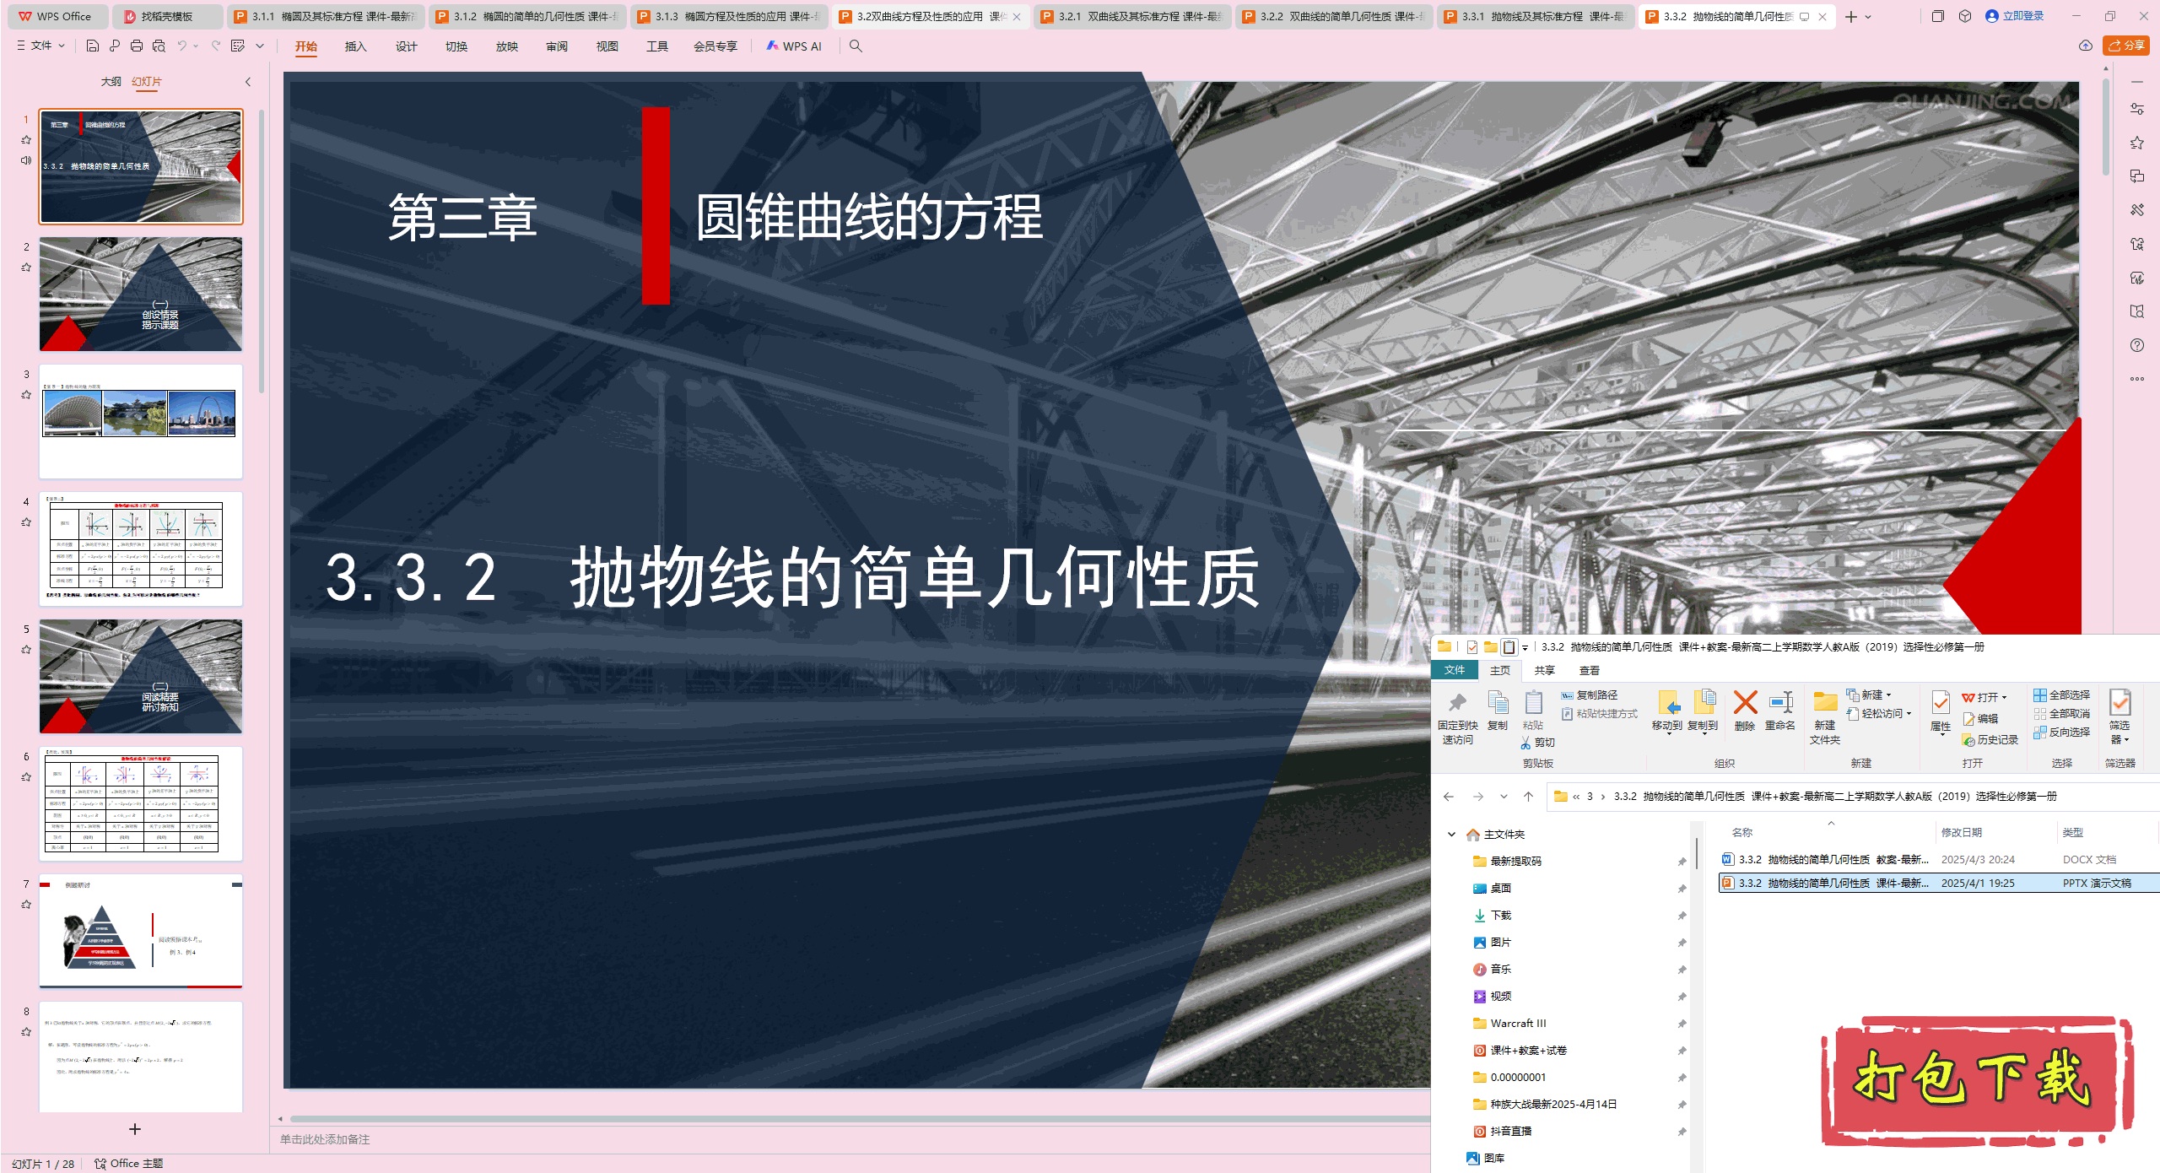Open the 切换 ribbon tab
Screen dimensions: 2160x1173
click(x=456, y=46)
